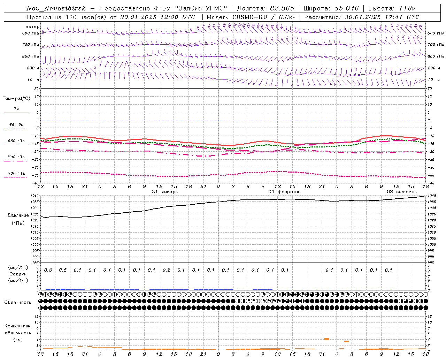Click the 'Облачность' cloud cover label
The image size is (446, 357).
coord(18,303)
